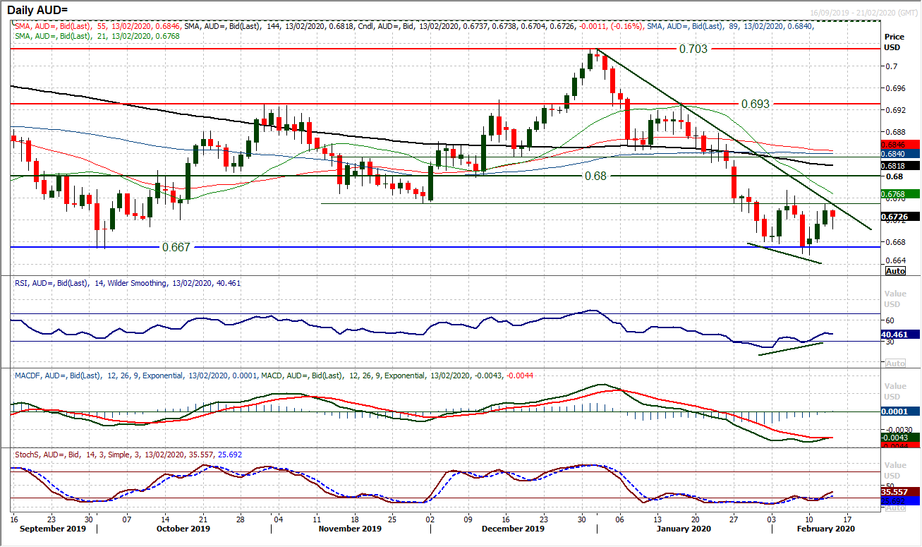Select the red 0.6846 SMA price tag
The image size is (922, 547).
pyautogui.click(x=899, y=143)
